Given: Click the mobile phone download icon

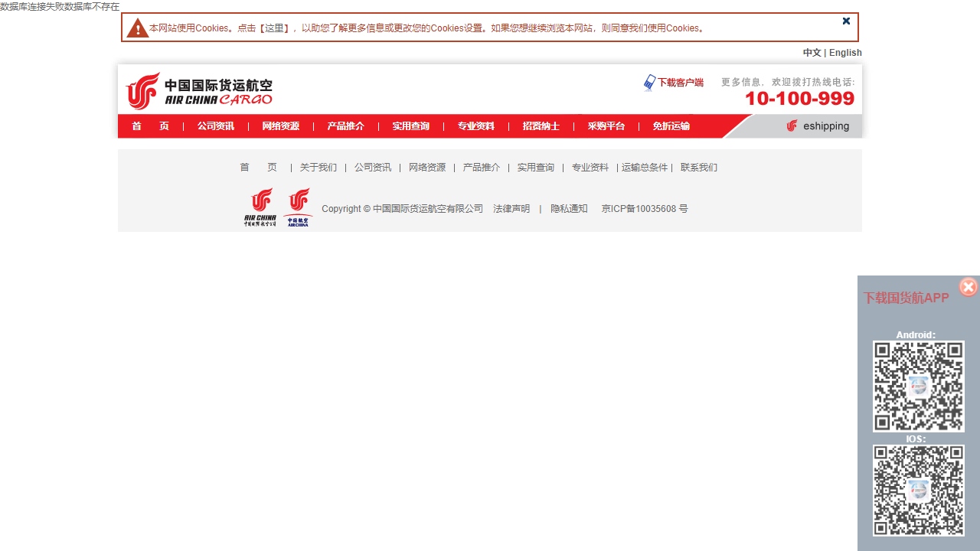Looking at the screenshot, I should [x=649, y=83].
